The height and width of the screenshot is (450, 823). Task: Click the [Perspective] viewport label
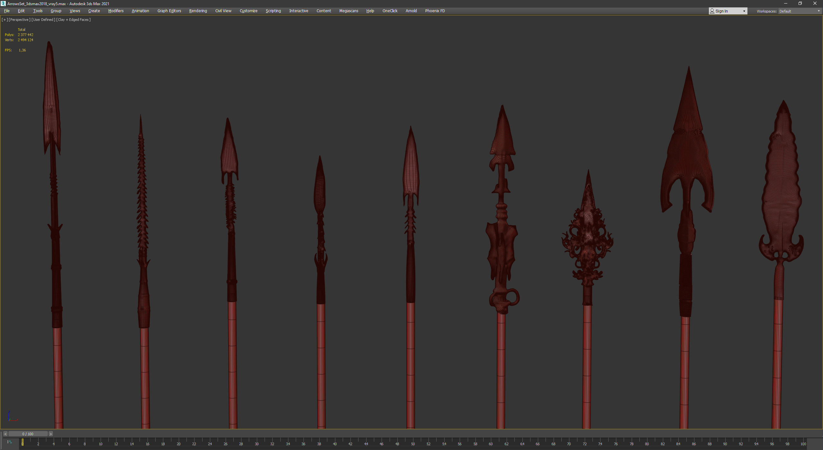coord(20,20)
